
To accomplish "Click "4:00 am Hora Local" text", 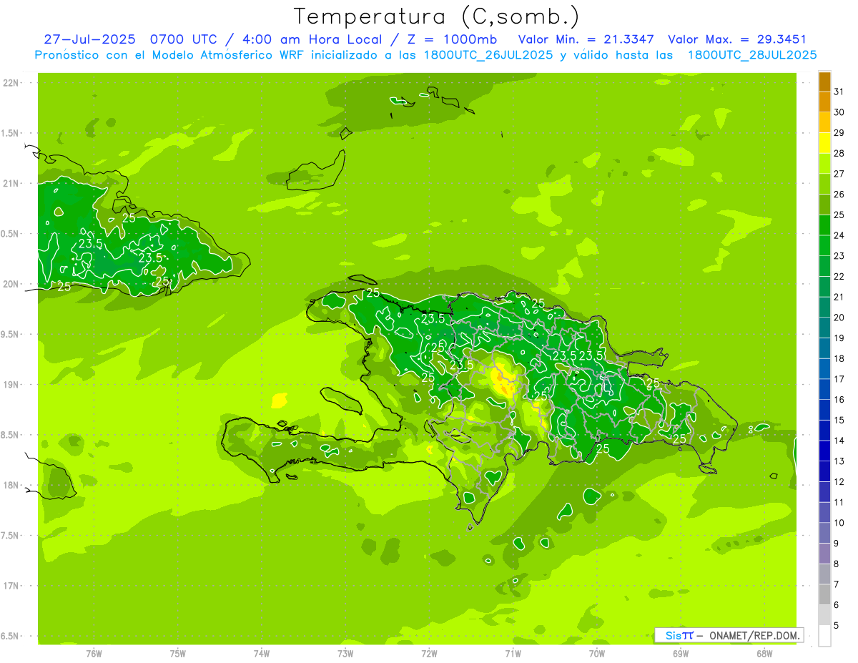I will tap(312, 39).
